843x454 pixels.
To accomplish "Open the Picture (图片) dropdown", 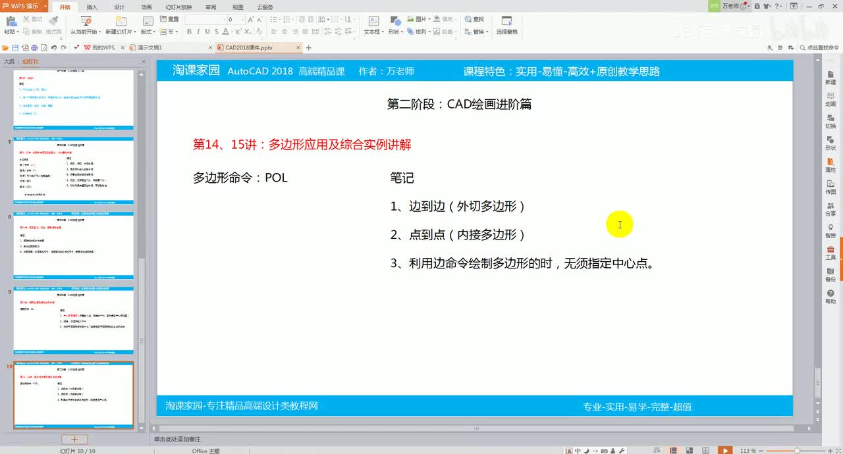I will pos(418,20).
